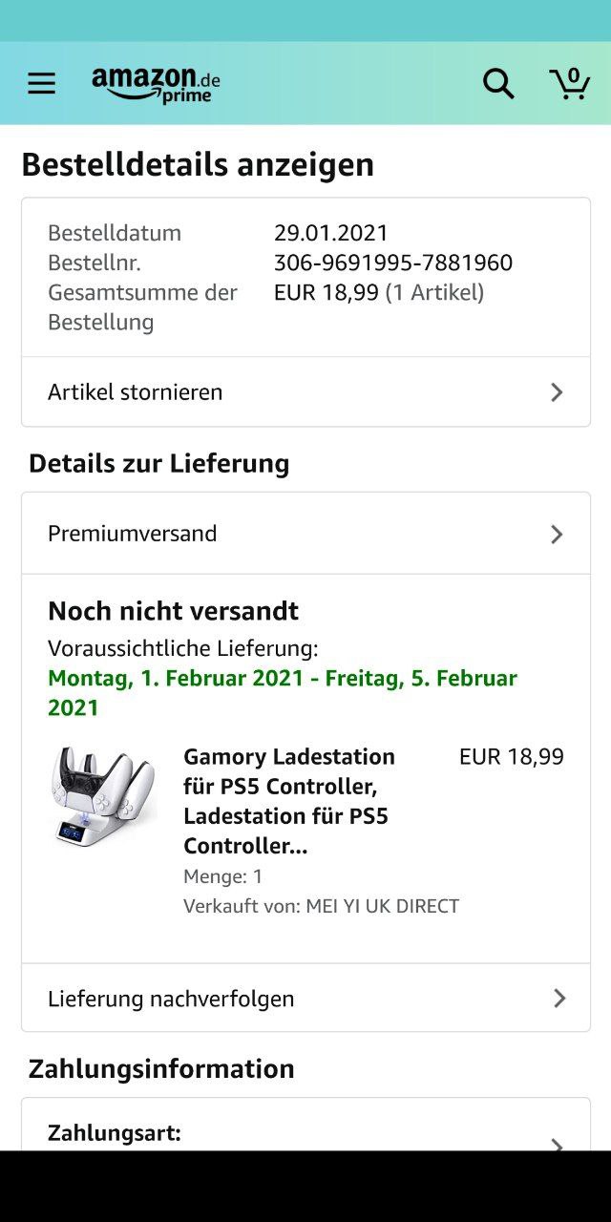Open search with the magnifier icon
The image size is (611, 1222).
tap(498, 84)
